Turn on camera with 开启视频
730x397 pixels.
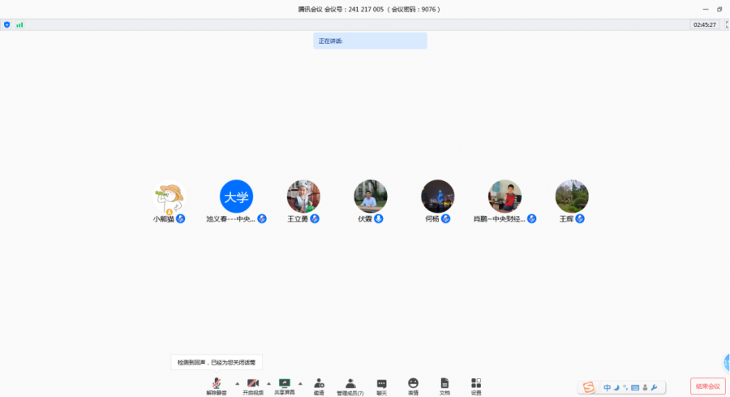253,386
